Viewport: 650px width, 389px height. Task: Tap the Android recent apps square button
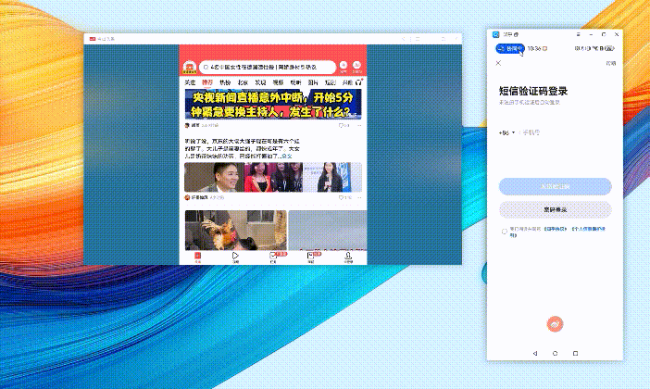[x=575, y=353]
